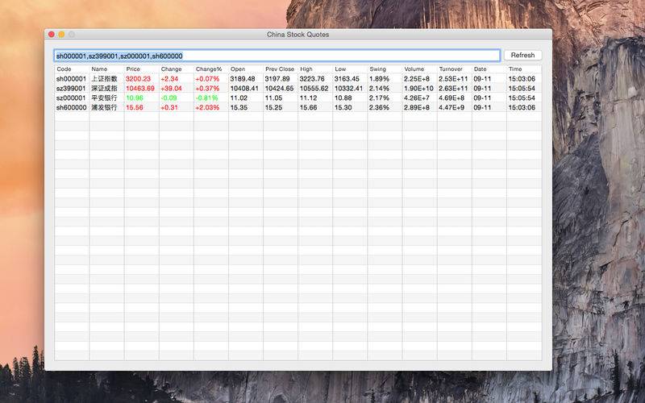Click the open value 10408.41
This screenshot has width=645, height=403.
tap(244, 89)
